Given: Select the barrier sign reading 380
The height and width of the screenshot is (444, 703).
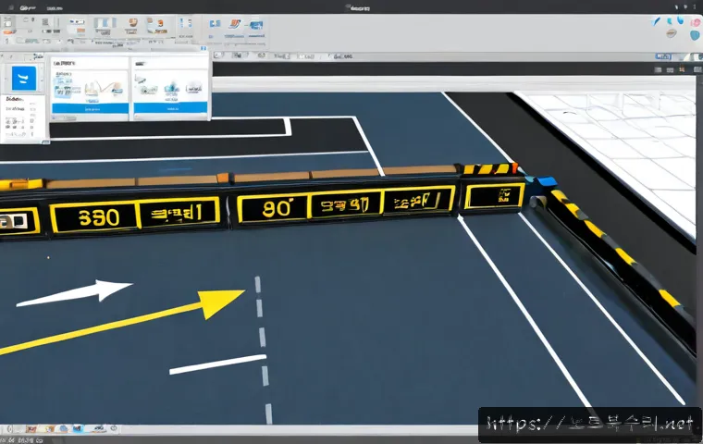Looking at the screenshot, I should click(x=93, y=218).
